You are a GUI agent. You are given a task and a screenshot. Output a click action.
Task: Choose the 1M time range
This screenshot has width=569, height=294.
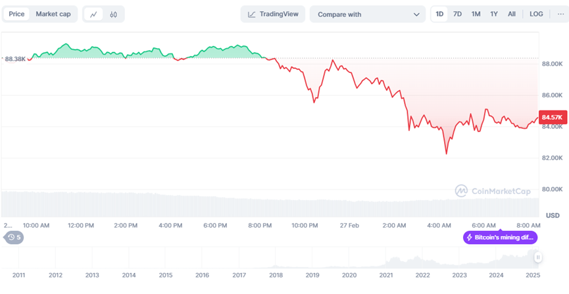click(476, 14)
